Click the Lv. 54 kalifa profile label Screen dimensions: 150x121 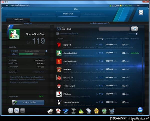point(127,6)
